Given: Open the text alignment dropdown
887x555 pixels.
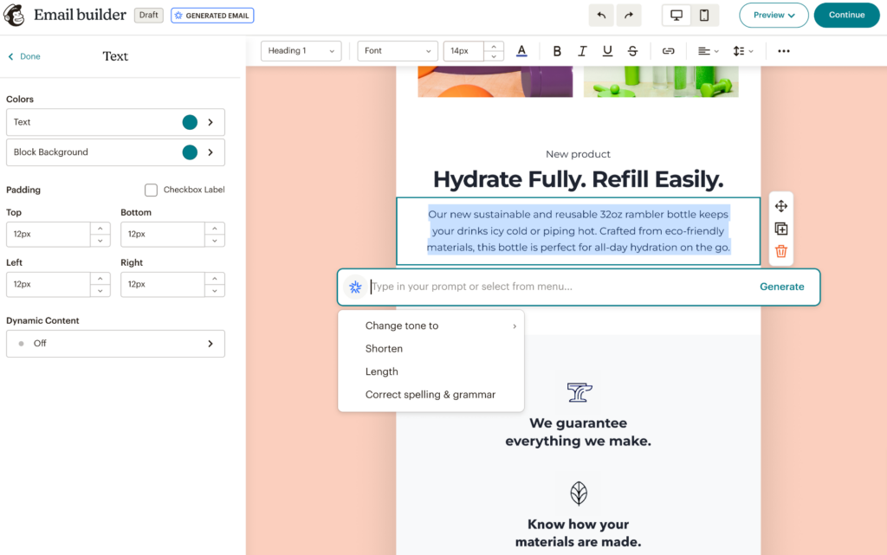Looking at the screenshot, I should pos(708,51).
